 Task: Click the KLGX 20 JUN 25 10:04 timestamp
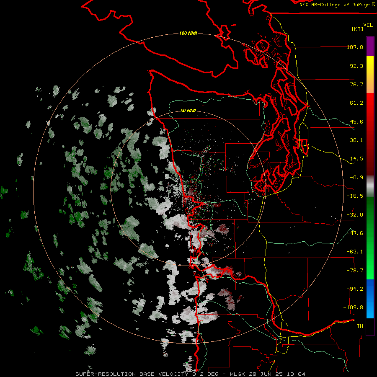(268, 374)
